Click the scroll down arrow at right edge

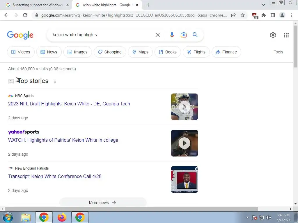(295, 204)
